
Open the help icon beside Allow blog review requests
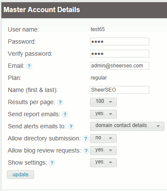tap(86, 151)
